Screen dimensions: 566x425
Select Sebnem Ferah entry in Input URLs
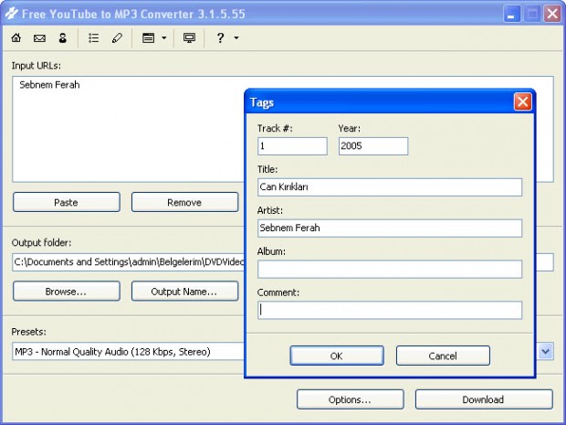[x=49, y=85]
